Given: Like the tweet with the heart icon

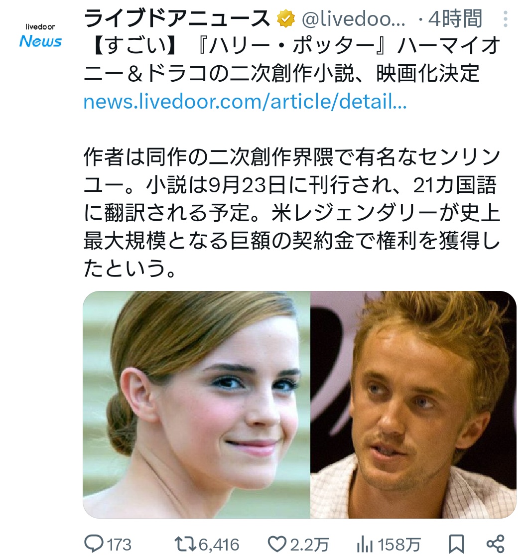Looking at the screenshot, I should pyautogui.click(x=277, y=544).
